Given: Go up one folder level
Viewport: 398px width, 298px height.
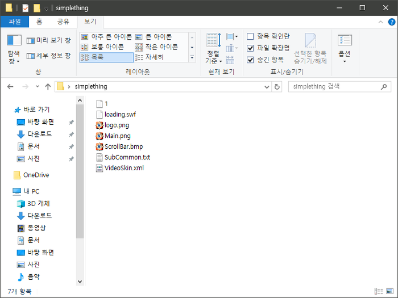Looking at the screenshot, I should [48, 87].
